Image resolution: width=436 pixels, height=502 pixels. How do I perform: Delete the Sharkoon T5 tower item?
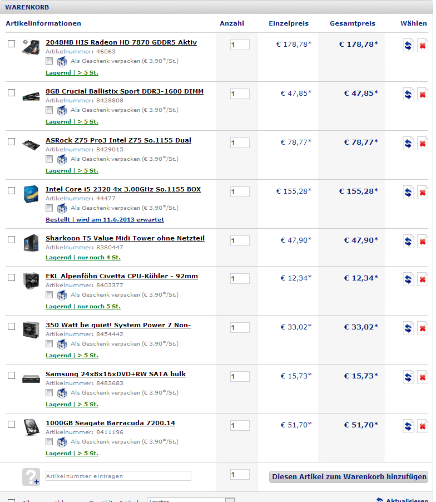tap(422, 242)
